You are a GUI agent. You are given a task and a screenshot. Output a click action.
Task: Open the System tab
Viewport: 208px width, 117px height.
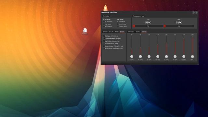[x=122, y=32]
